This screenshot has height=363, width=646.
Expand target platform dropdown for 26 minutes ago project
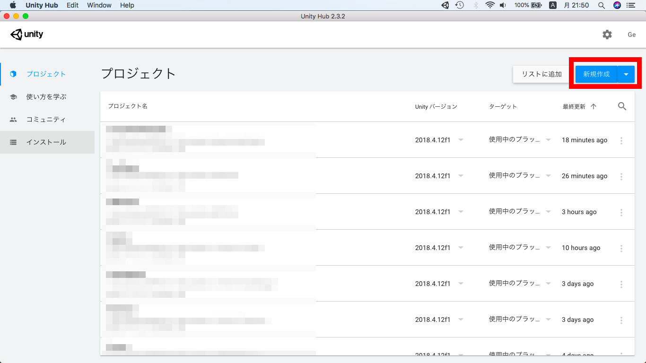(548, 176)
